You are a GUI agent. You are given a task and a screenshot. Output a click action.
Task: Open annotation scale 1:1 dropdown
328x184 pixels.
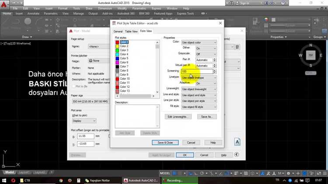281,173
